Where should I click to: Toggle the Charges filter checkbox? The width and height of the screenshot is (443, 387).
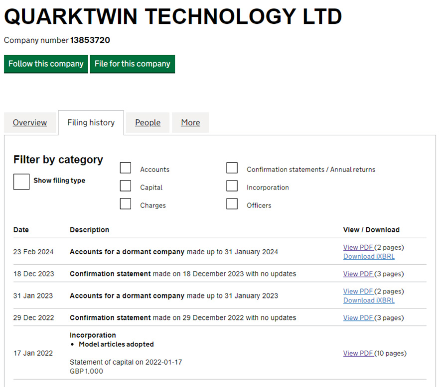[x=126, y=204]
